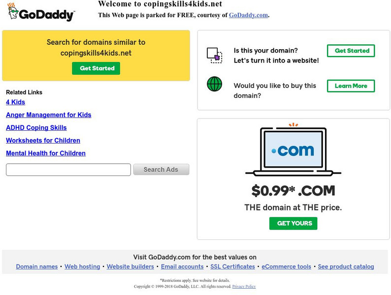The image size is (391, 295).
Task: Follow the ADHD Coping Skills link
Action: [36, 128]
